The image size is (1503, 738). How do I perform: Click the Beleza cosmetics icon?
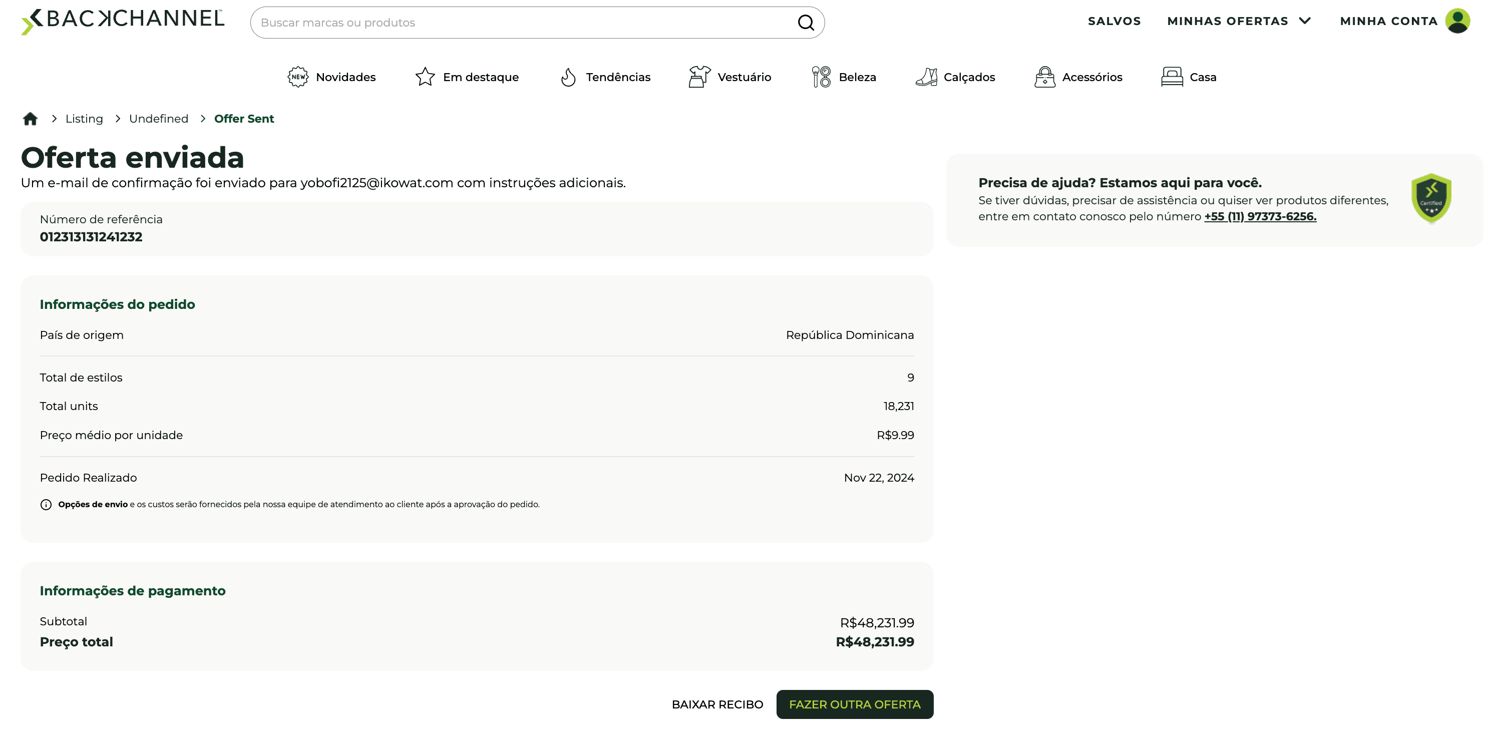tap(821, 77)
